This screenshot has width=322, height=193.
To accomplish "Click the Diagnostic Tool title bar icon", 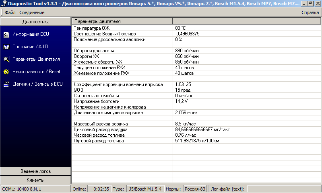I will coord(4,4).
